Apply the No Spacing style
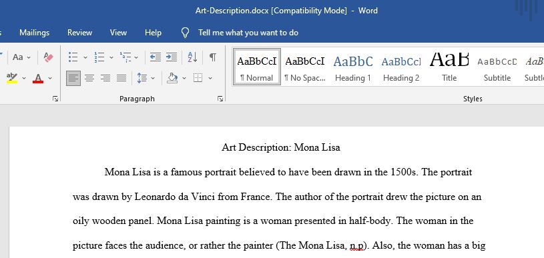 [x=305, y=67]
